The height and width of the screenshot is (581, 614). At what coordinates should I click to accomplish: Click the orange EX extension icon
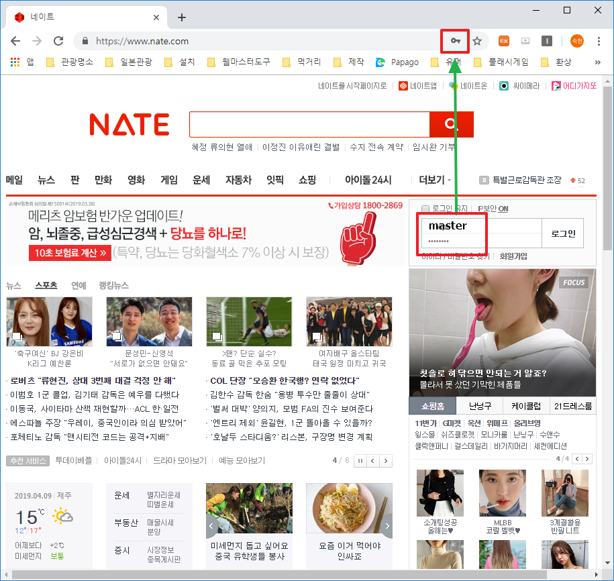pyautogui.click(x=503, y=41)
